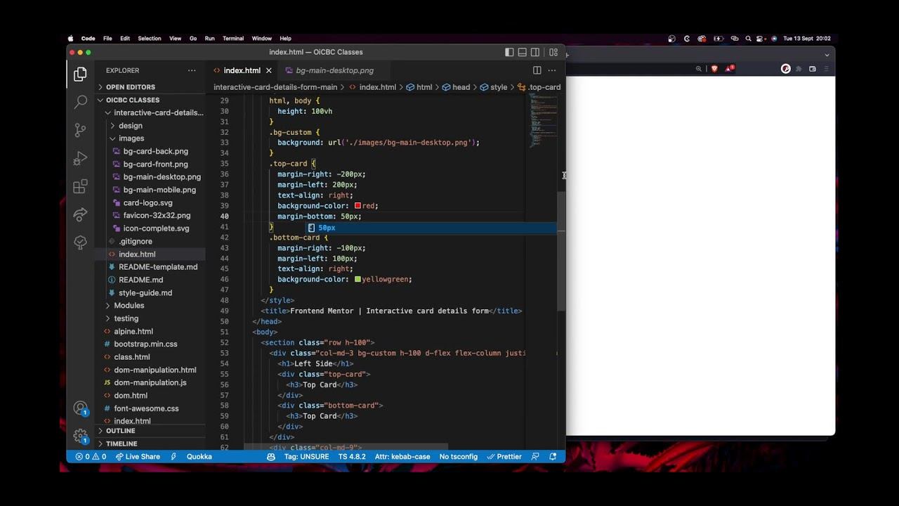Click the lightning bolt status bar icon
899x506 pixels.
click(173, 457)
